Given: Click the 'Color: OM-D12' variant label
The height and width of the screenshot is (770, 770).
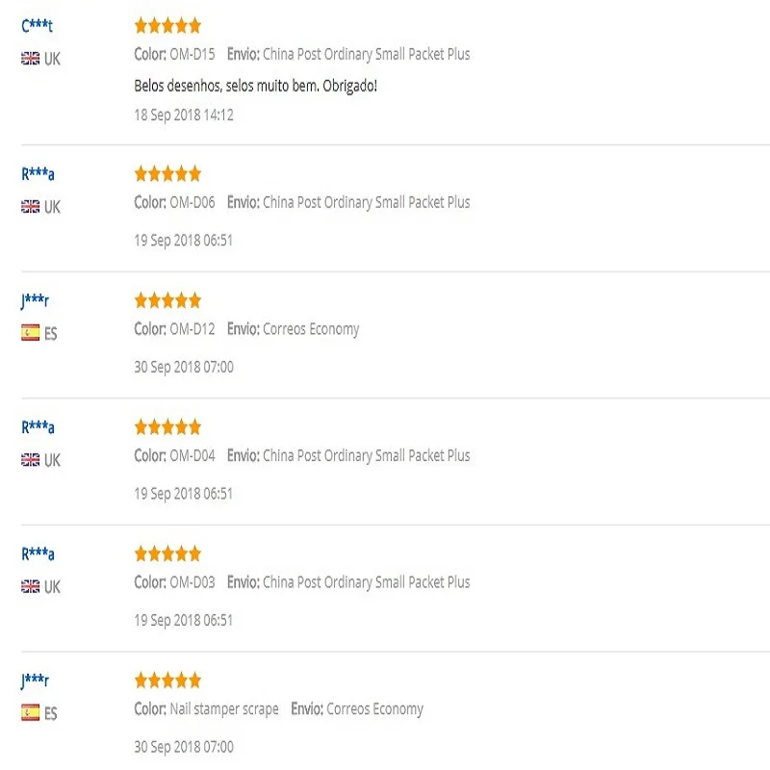Looking at the screenshot, I should coord(174,328).
